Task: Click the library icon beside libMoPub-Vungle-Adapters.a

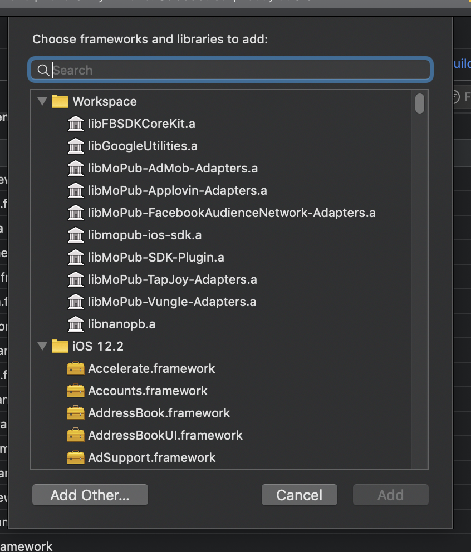Action: pos(75,302)
